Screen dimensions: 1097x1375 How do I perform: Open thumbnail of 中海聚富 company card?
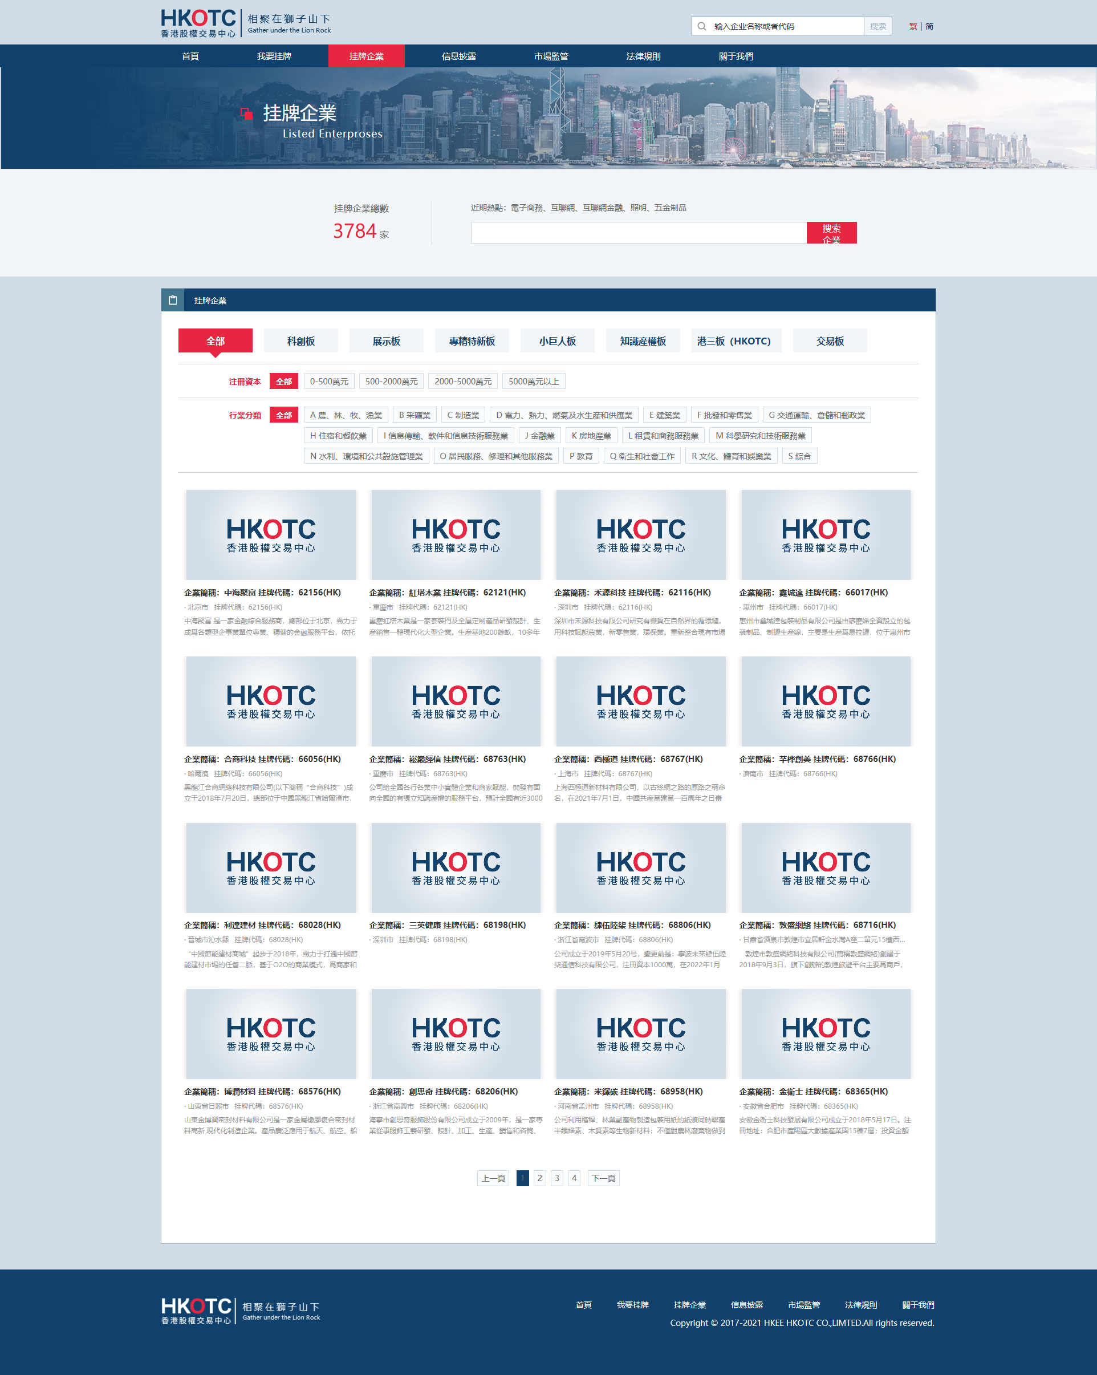tap(271, 534)
